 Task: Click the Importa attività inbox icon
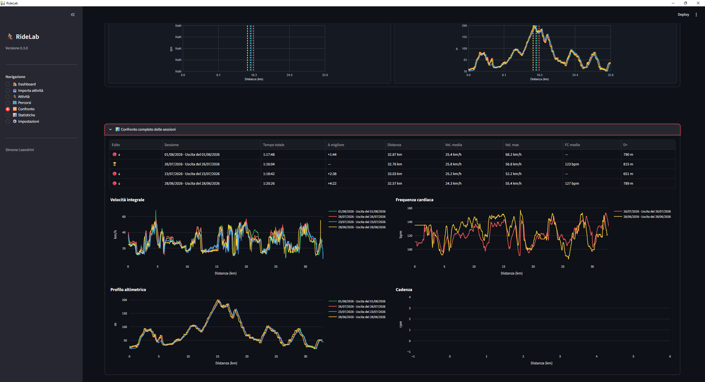[x=15, y=90]
